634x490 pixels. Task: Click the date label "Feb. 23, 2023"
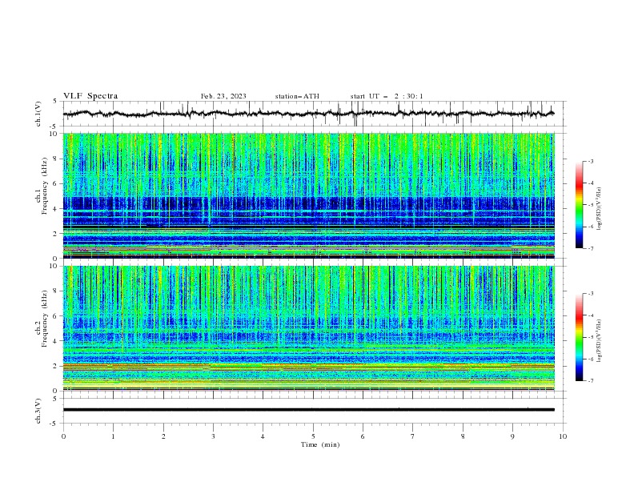223,96
